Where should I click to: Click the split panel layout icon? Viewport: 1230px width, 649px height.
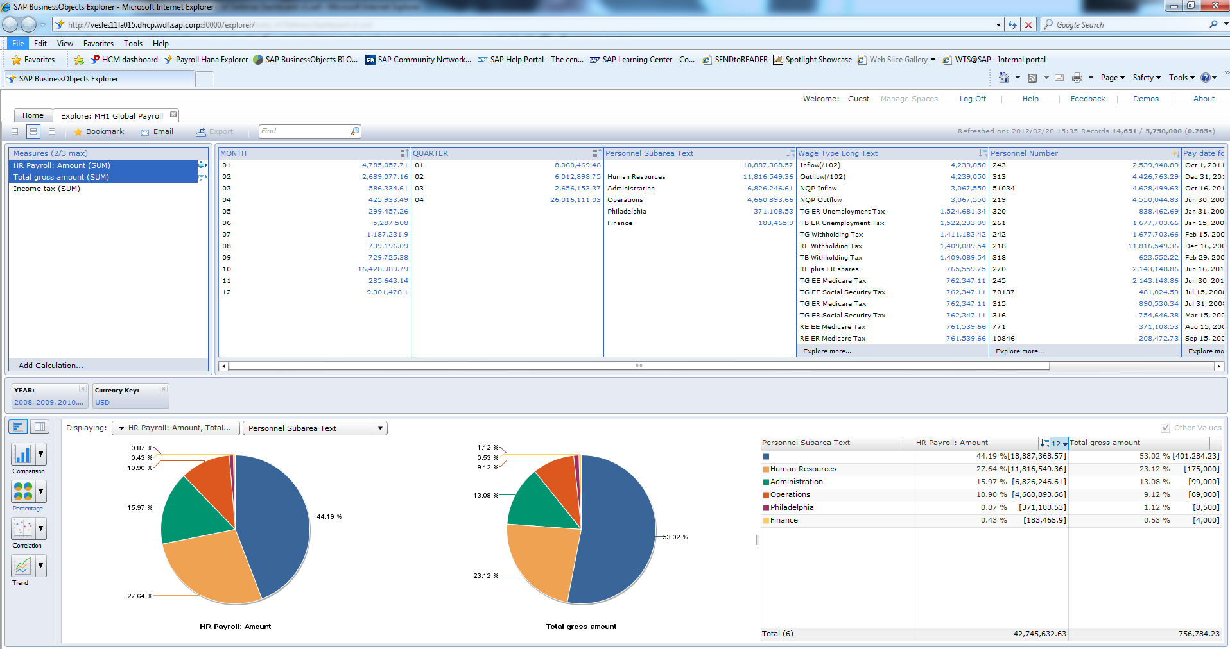pos(33,131)
